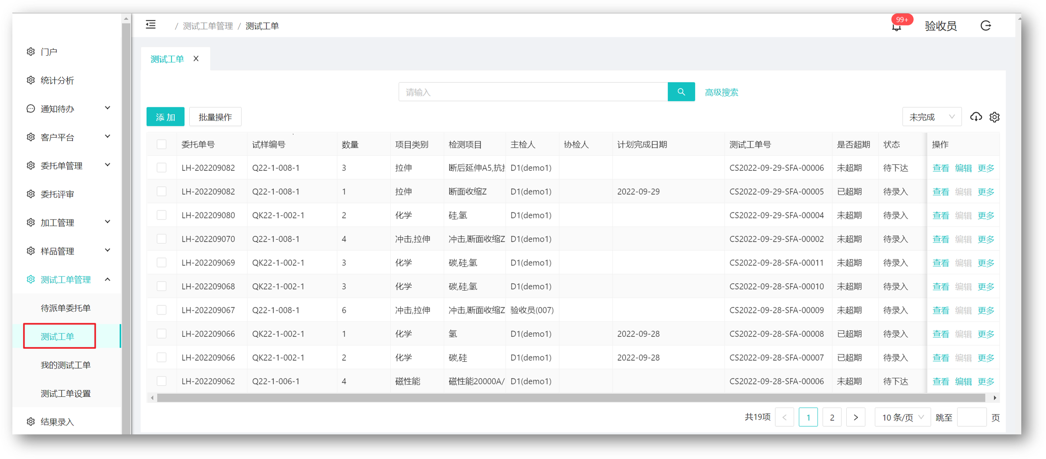The image size is (1046, 459).
Task: Toggle the select-all checkbox in table header
Action: point(161,145)
